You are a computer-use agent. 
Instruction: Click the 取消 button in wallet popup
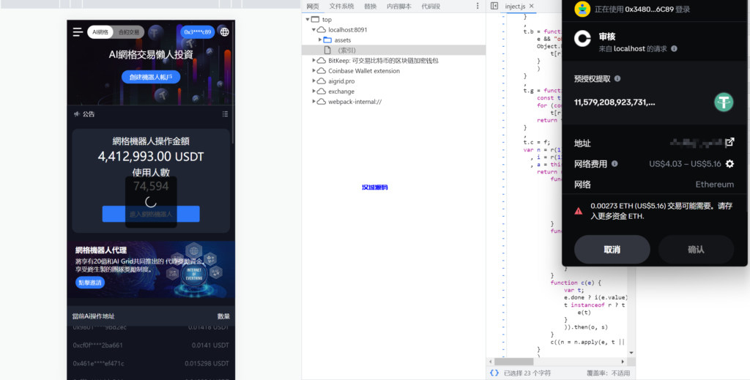(612, 250)
